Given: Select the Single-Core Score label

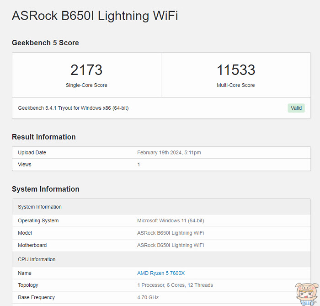Looking at the screenshot, I should coord(86,85).
